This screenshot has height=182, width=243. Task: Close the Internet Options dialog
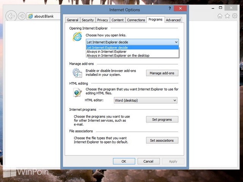[x=180, y=8]
